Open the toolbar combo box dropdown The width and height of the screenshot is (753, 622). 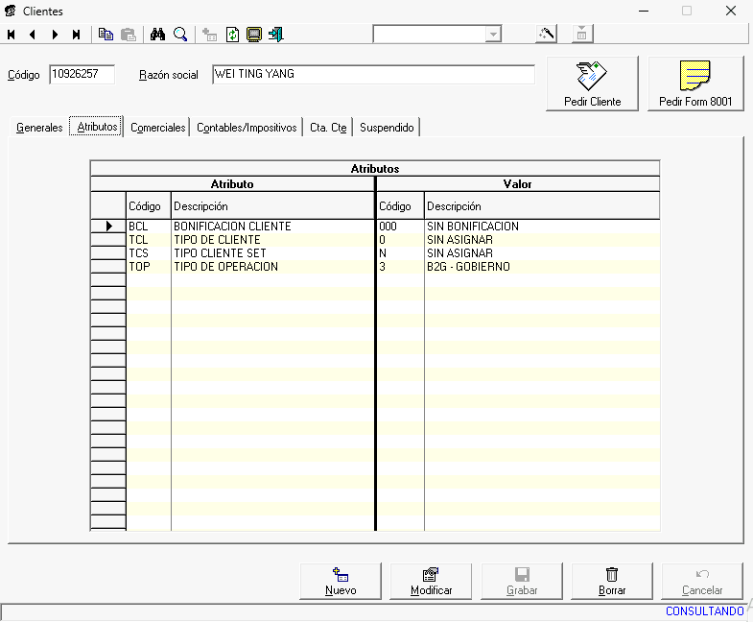pos(493,35)
